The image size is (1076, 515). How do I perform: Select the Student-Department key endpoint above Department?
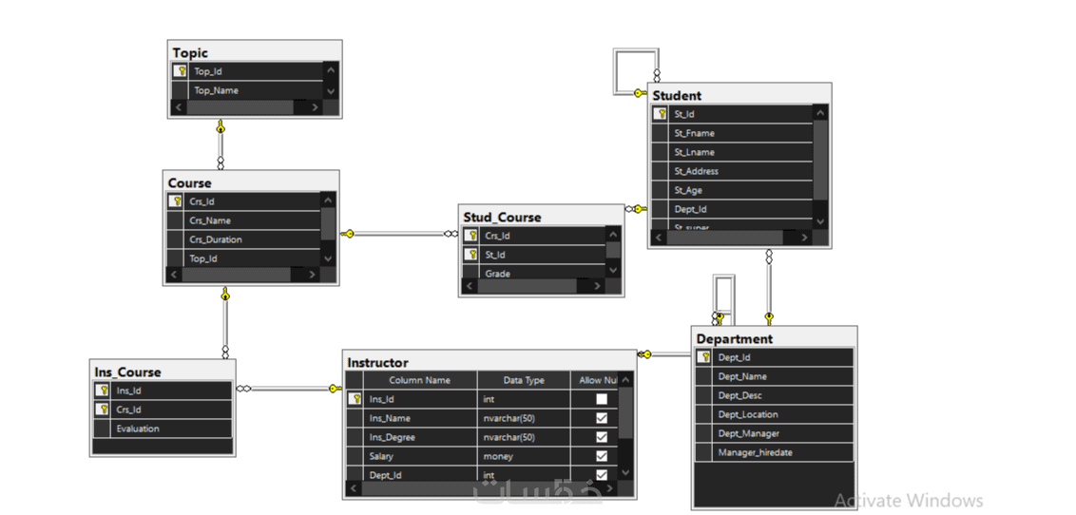pos(769,318)
